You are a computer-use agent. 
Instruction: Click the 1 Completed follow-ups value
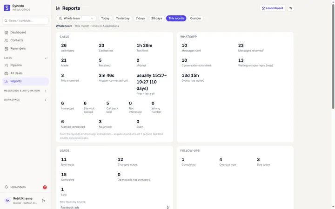183,159
